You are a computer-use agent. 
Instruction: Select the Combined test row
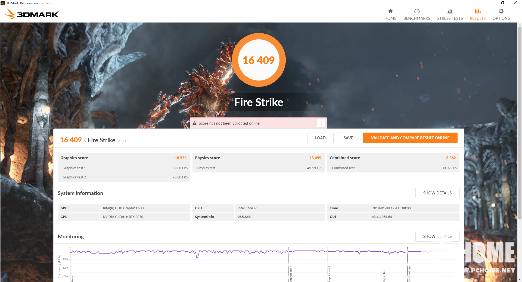click(x=393, y=168)
